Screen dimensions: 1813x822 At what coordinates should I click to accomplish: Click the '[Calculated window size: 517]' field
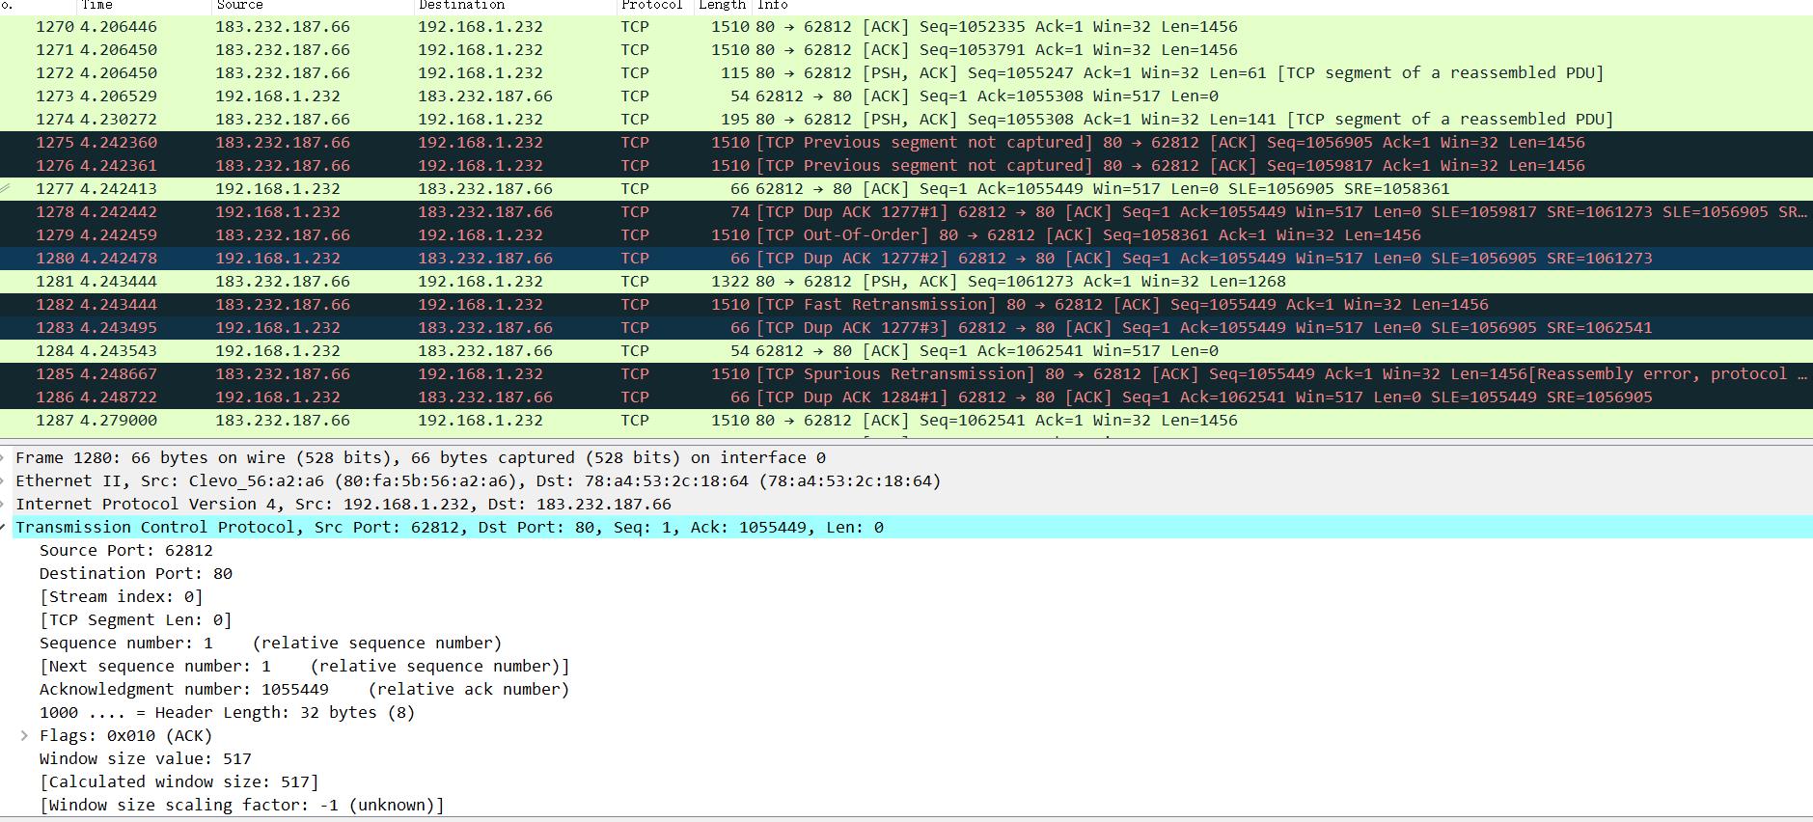pyautogui.click(x=179, y=782)
